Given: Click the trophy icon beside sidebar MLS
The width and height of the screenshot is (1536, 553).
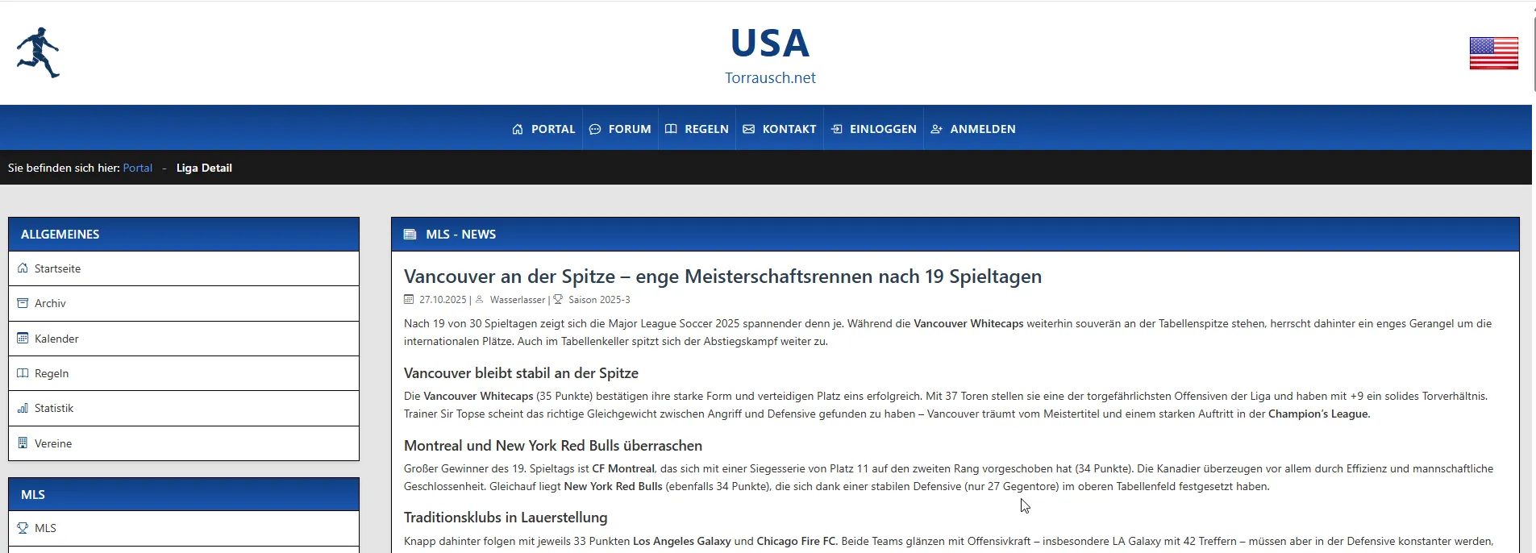Looking at the screenshot, I should point(23,528).
